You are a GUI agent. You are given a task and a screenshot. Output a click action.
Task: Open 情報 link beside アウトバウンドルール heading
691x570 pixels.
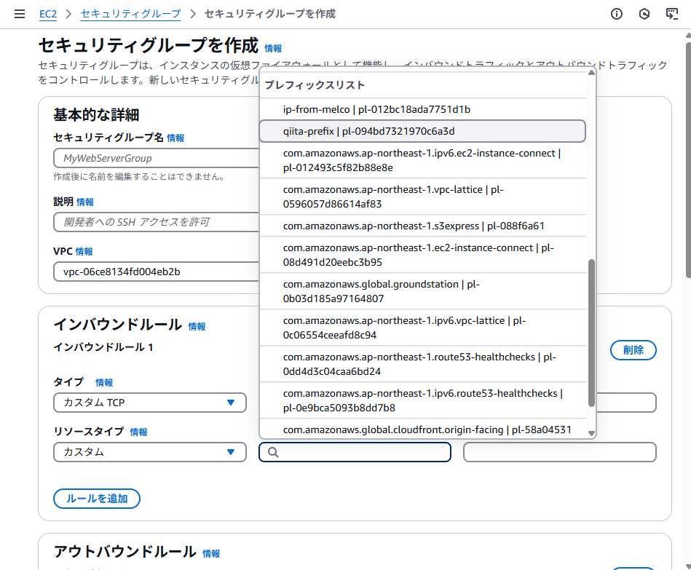pos(211,553)
